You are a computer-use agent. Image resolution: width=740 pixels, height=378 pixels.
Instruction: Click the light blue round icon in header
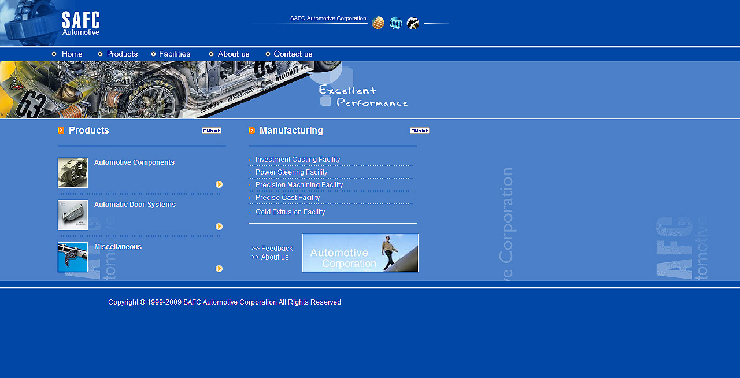(x=395, y=23)
